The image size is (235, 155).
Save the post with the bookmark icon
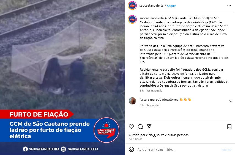pos(229,127)
